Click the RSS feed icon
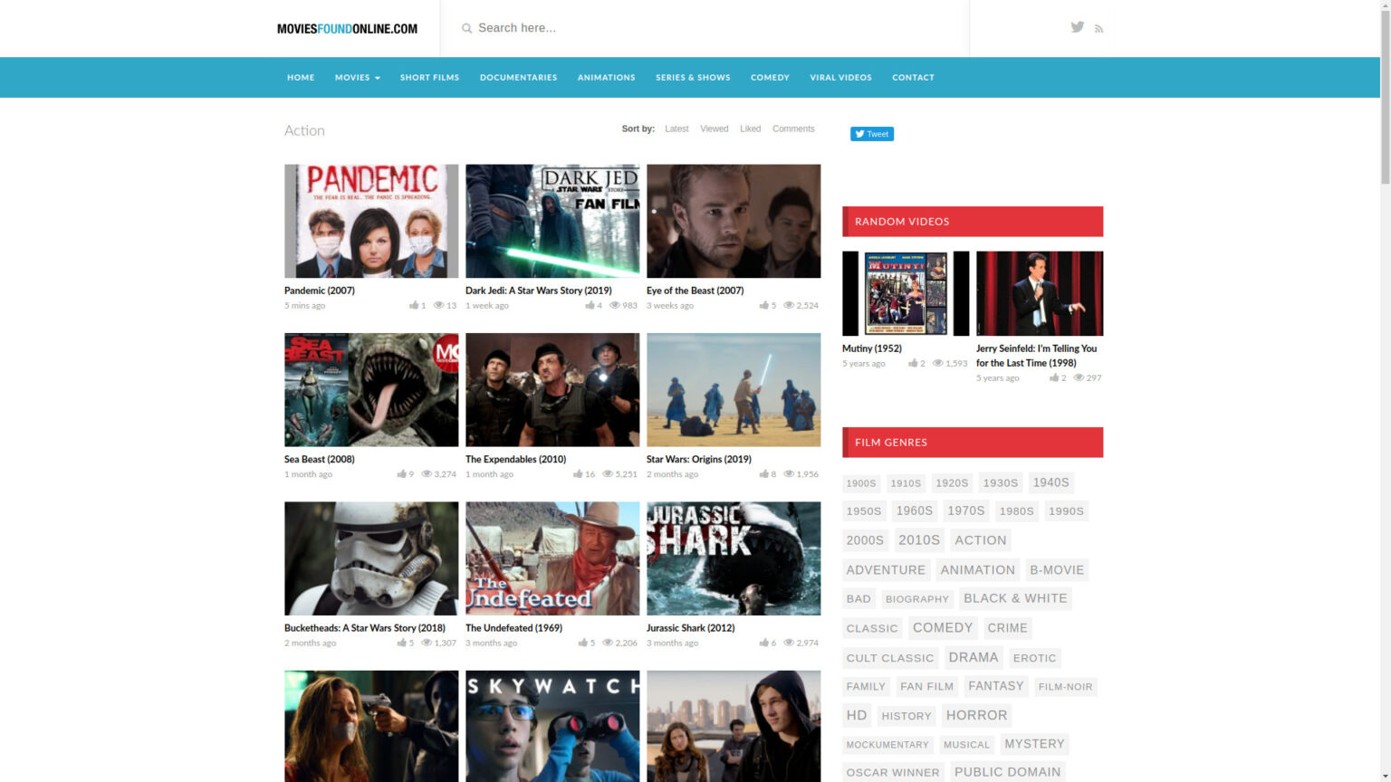Image resolution: width=1391 pixels, height=782 pixels. click(x=1098, y=28)
